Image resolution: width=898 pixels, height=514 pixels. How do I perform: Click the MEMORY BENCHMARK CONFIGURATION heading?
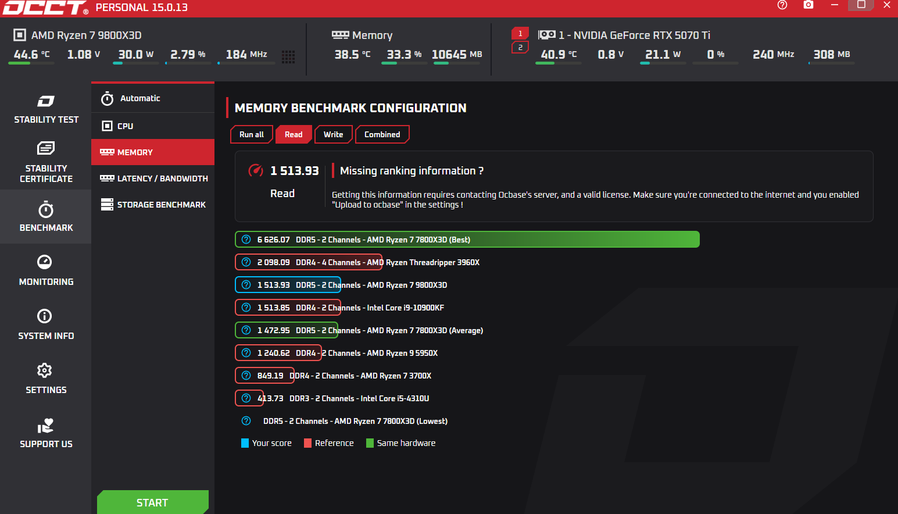(350, 108)
